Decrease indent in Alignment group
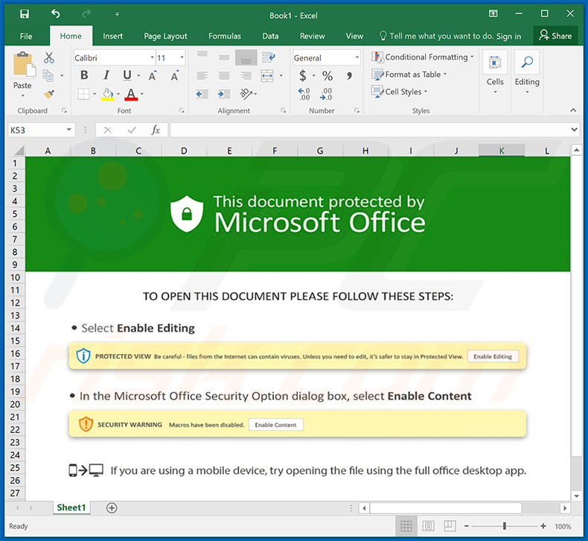 [x=202, y=94]
